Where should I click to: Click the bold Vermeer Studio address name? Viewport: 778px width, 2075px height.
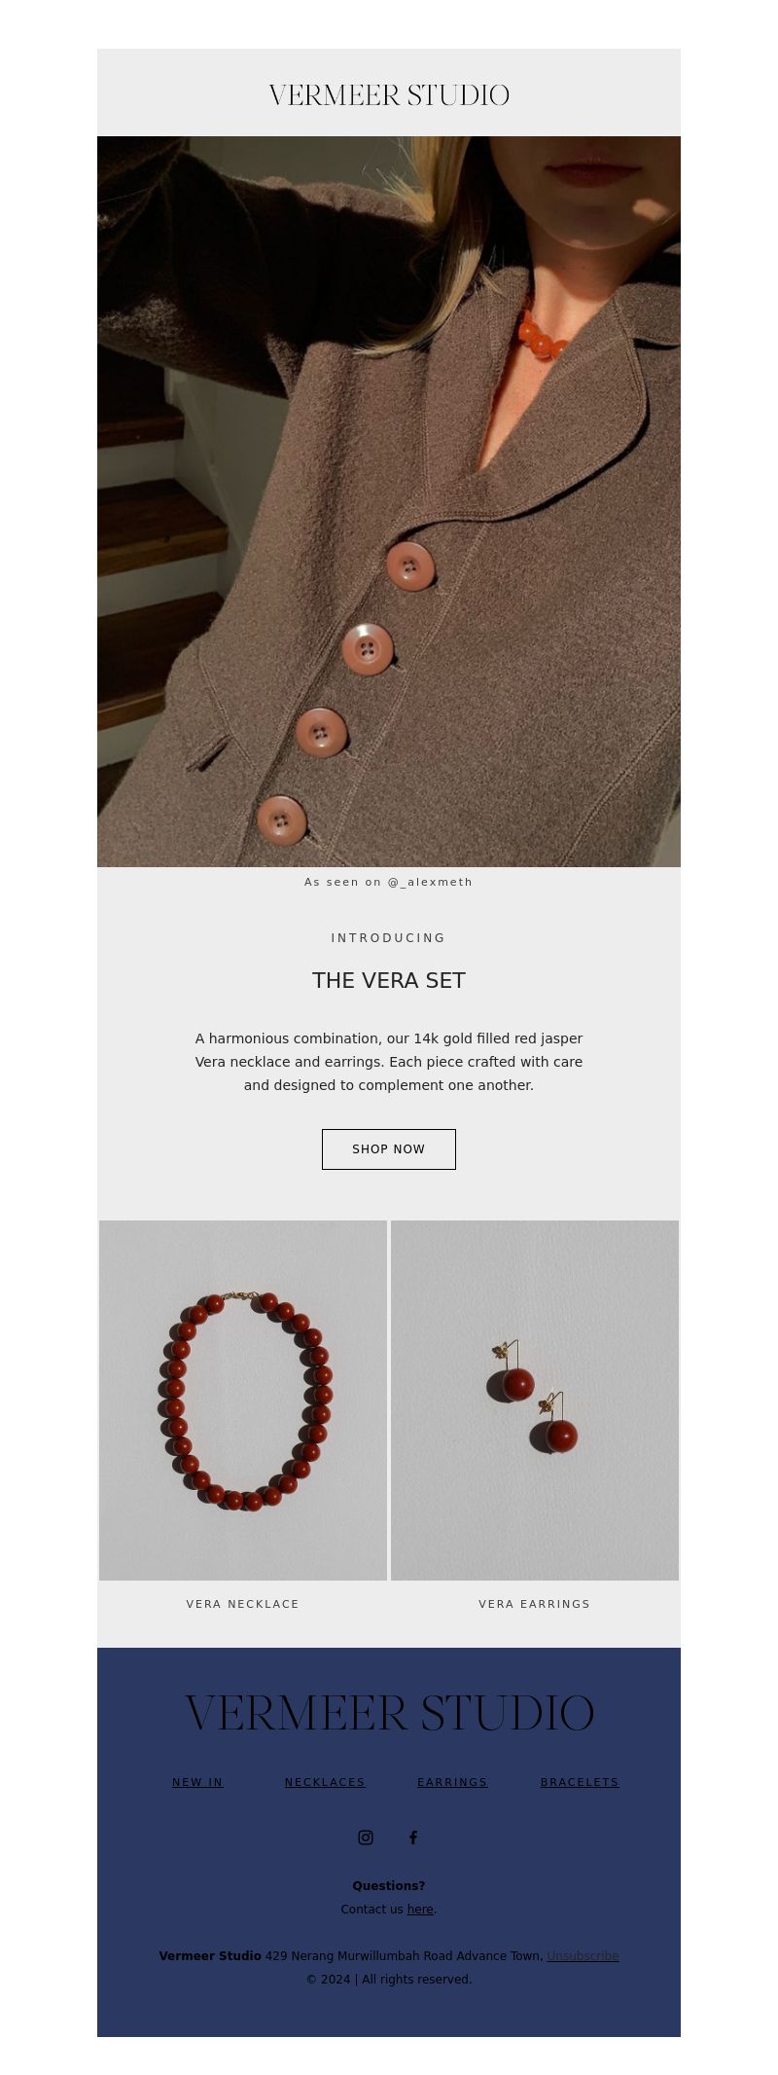pyautogui.click(x=210, y=1955)
